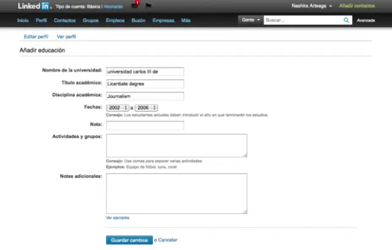Click the search magnifier icon
The height and width of the screenshot is (250, 392).
tap(347, 20)
